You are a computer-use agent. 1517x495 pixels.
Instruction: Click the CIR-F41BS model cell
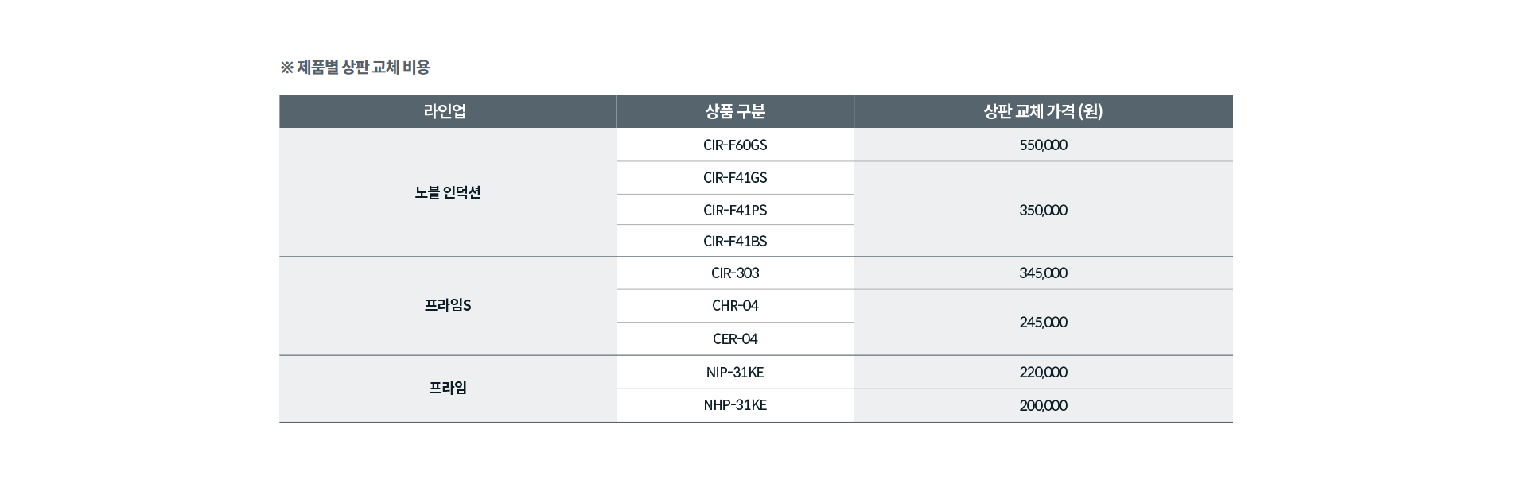tap(734, 242)
